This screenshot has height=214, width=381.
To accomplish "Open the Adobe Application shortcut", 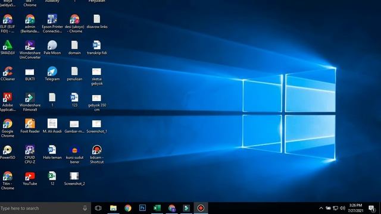I will [x=8, y=102].
